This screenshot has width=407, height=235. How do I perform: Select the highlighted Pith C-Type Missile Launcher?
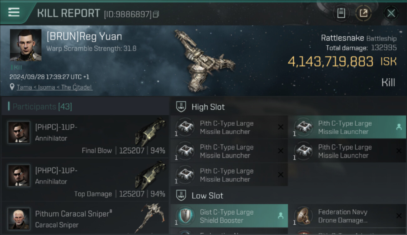(347, 127)
